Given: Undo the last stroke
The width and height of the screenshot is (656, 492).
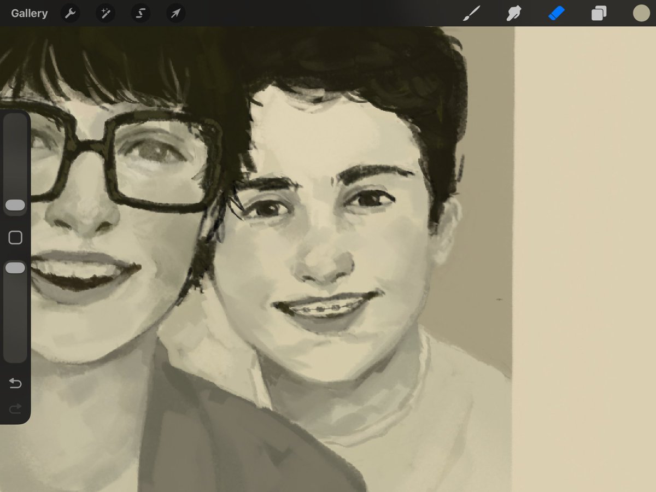Looking at the screenshot, I should pyautogui.click(x=15, y=384).
